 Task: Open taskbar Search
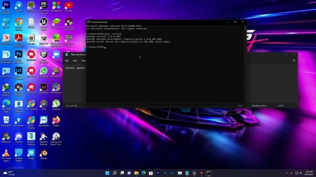pos(115,173)
